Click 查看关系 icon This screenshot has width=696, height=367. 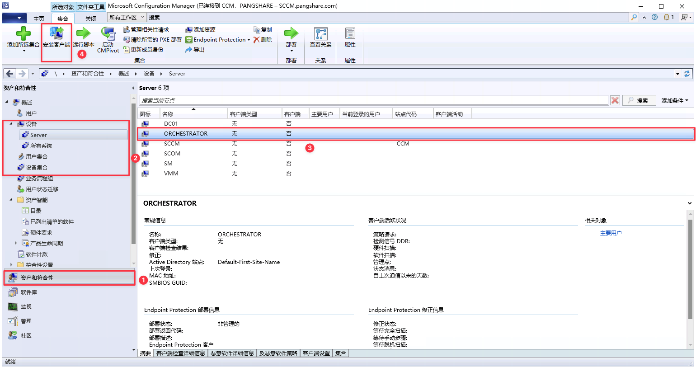320,33
